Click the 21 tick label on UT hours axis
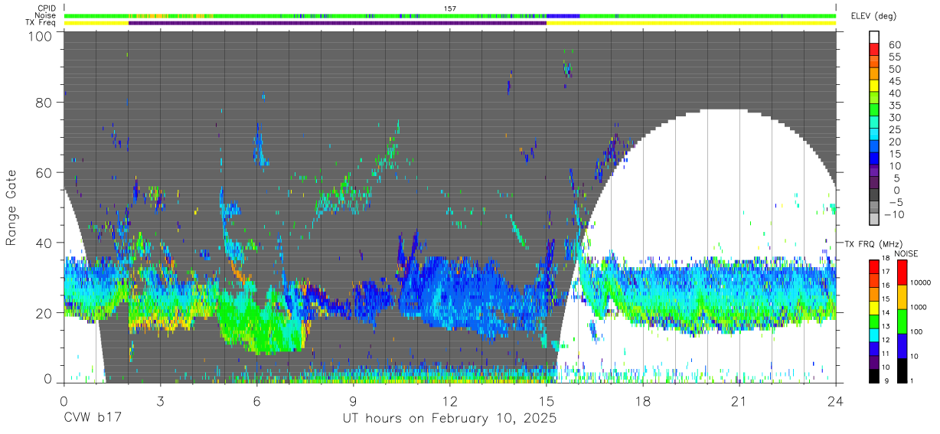Screen dimensions: 940x434 [739, 400]
